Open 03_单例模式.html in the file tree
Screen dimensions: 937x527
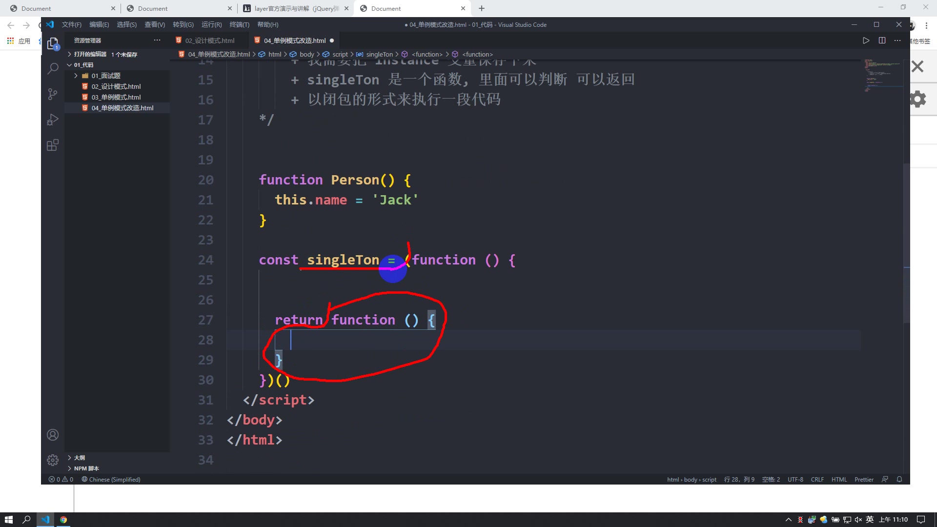pos(116,97)
